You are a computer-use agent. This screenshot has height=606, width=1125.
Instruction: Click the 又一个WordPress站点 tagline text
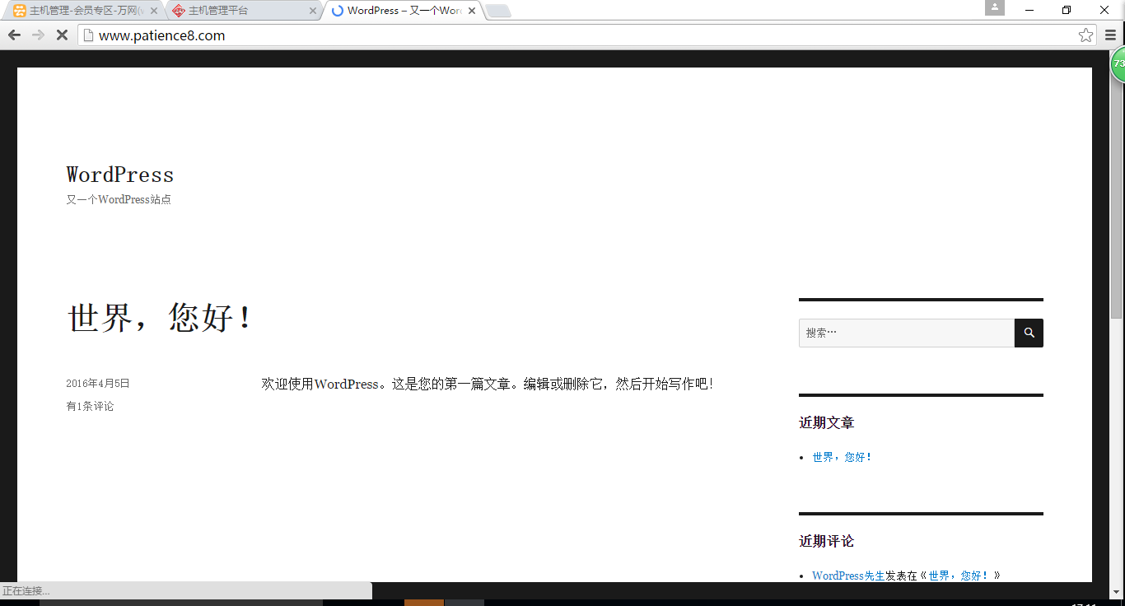click(x=119, y=199)
